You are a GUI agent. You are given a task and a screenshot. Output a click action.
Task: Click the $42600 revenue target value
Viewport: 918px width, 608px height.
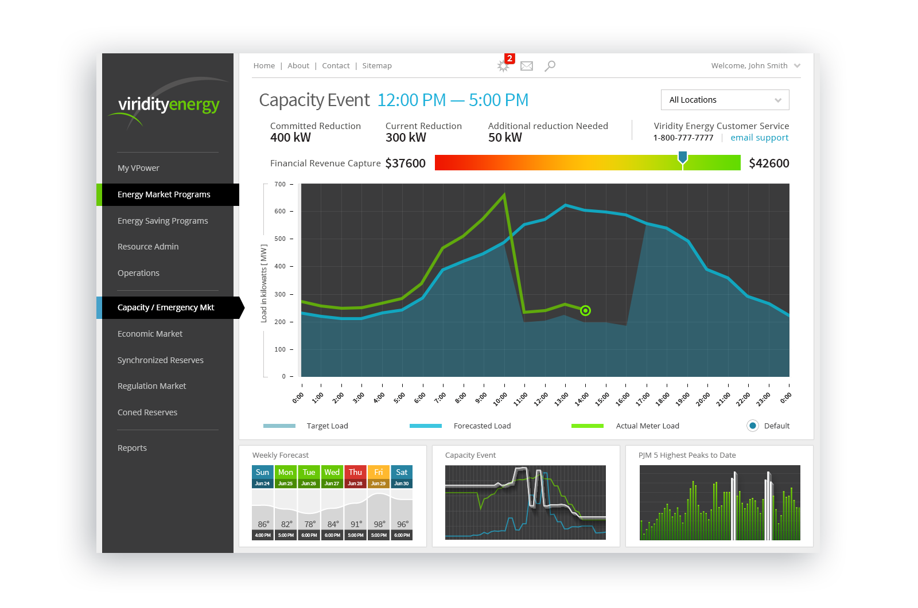pos(769,163)
